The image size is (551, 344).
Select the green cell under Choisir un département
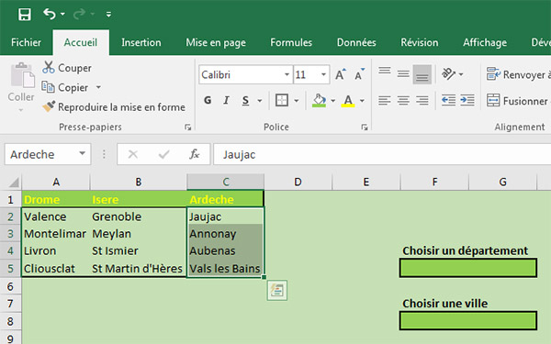click(467, 268)
